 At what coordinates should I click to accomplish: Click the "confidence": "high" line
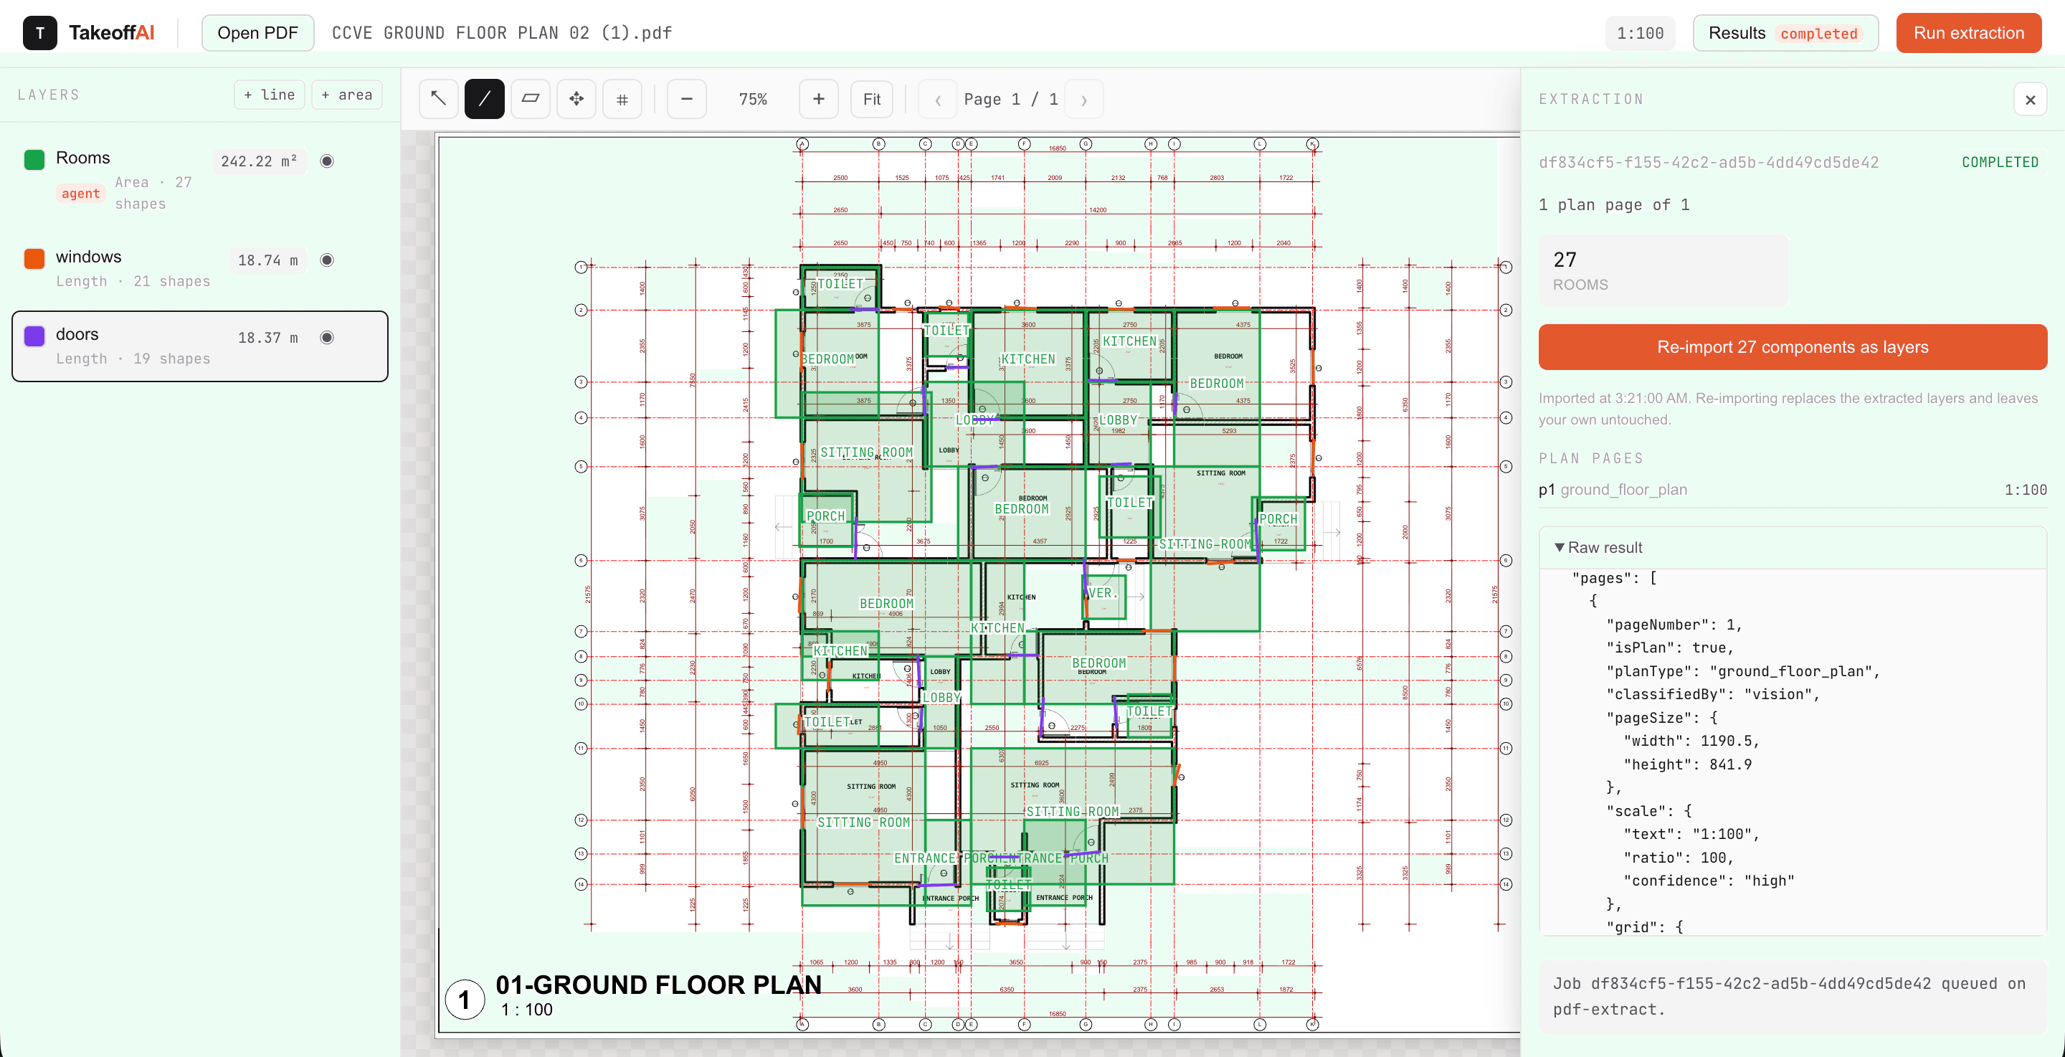click(1708, 881)
